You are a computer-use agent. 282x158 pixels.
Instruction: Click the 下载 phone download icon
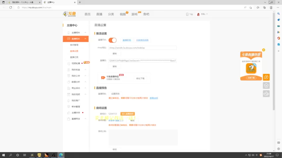click(187, 14)
